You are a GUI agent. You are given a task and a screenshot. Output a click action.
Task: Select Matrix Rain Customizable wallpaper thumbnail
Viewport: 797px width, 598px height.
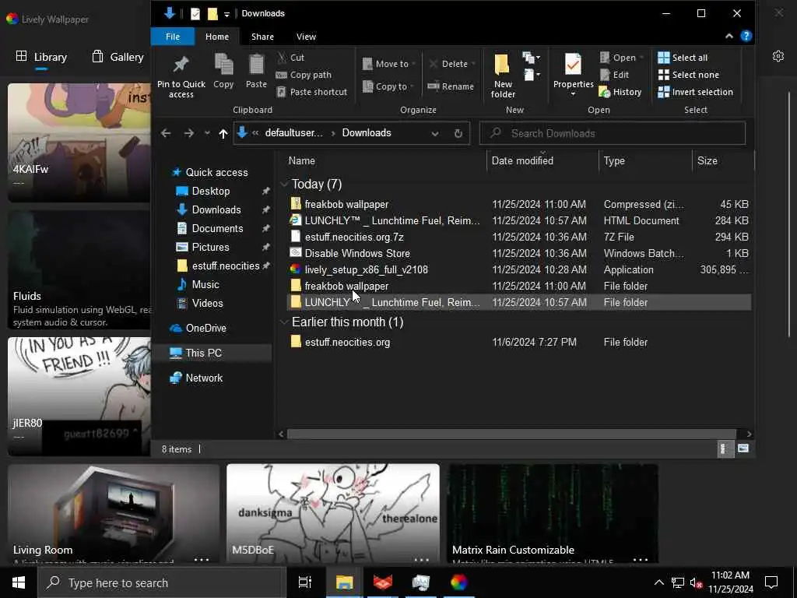pos(552,514)
